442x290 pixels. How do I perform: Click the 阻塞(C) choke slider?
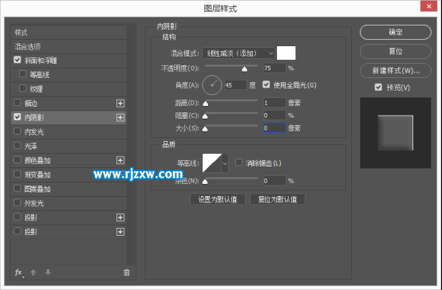231,115
